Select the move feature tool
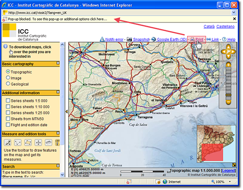Image resolution: width=243 pixels, height=190 pixels. click(x=38, y=142)
